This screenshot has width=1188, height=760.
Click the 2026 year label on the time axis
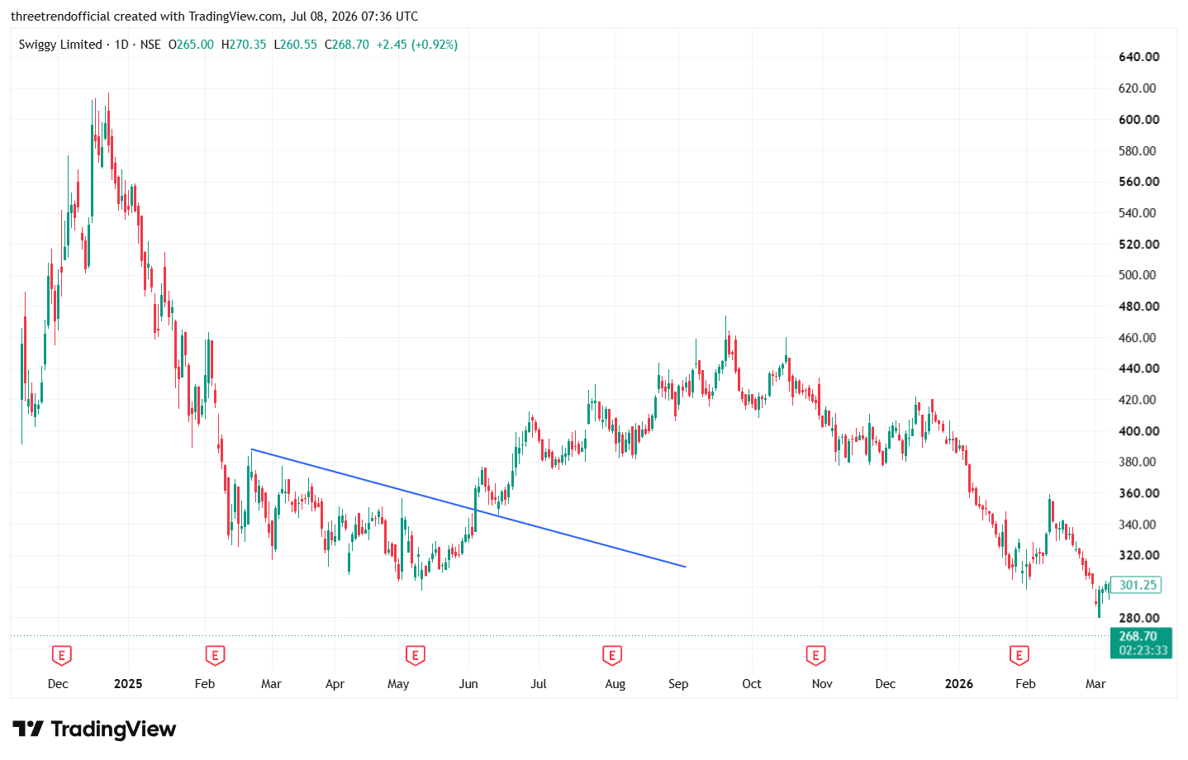[958, 684]
